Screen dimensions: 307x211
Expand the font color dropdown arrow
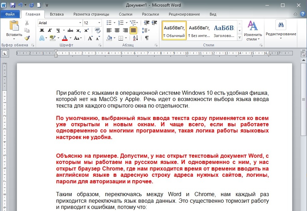pyautogui.click(x=70, y=38)
